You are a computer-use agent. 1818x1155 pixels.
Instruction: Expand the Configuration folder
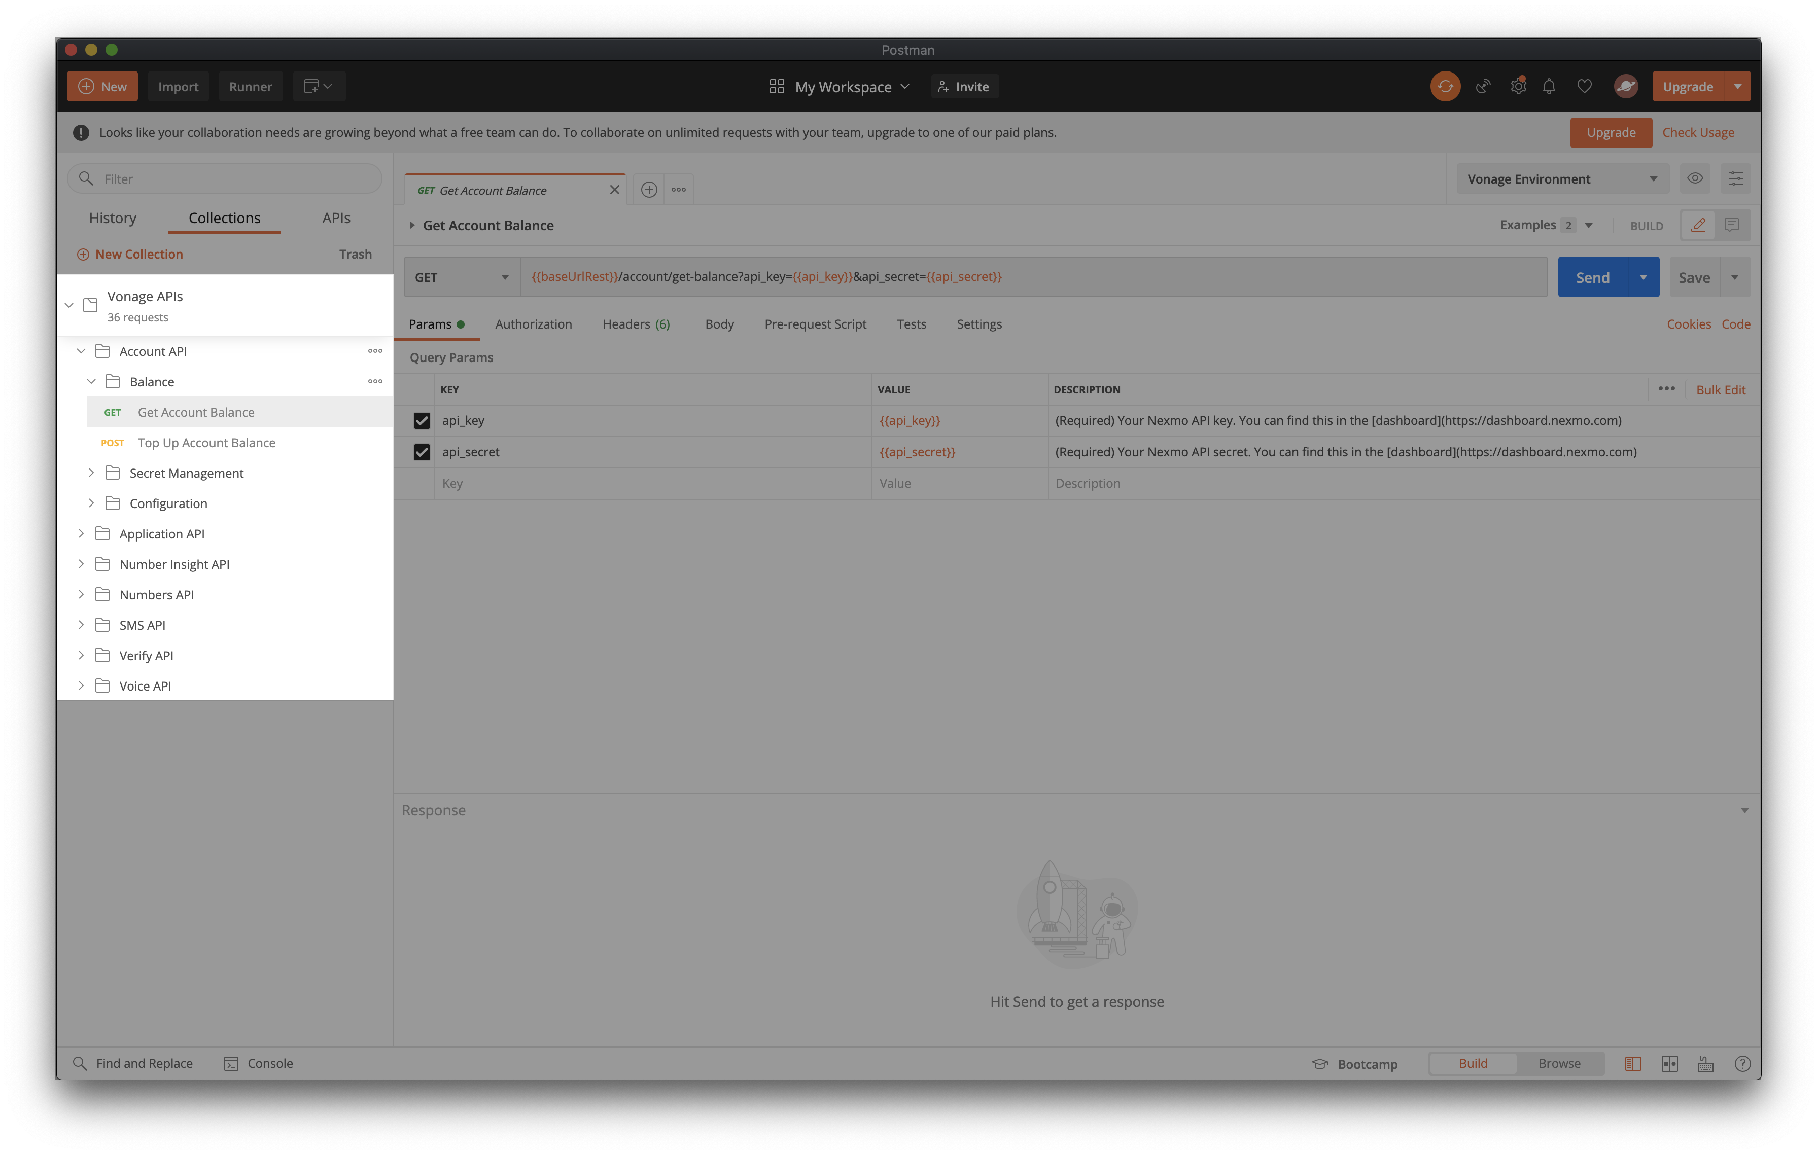click(91, 502)
